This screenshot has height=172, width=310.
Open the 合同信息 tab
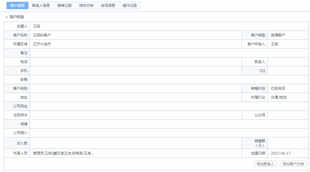point(108,6)
